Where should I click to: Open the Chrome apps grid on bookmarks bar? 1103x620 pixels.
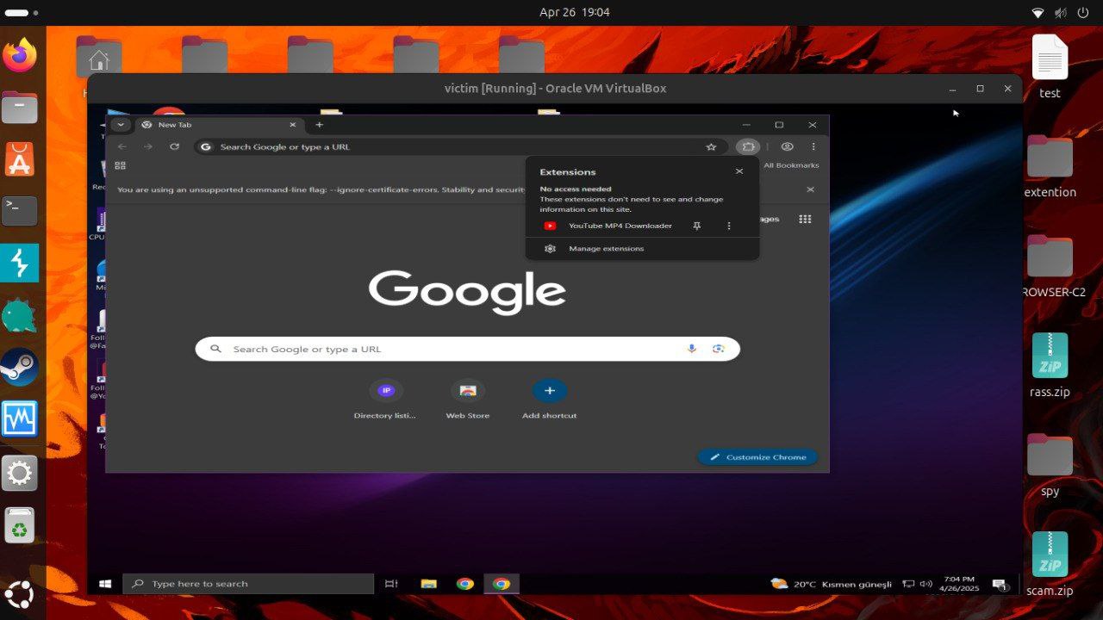(120, 165)
